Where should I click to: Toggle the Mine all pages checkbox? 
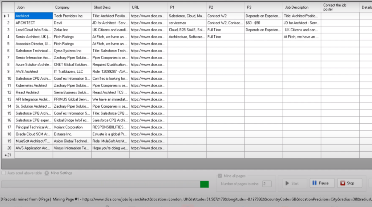(220, 176)
